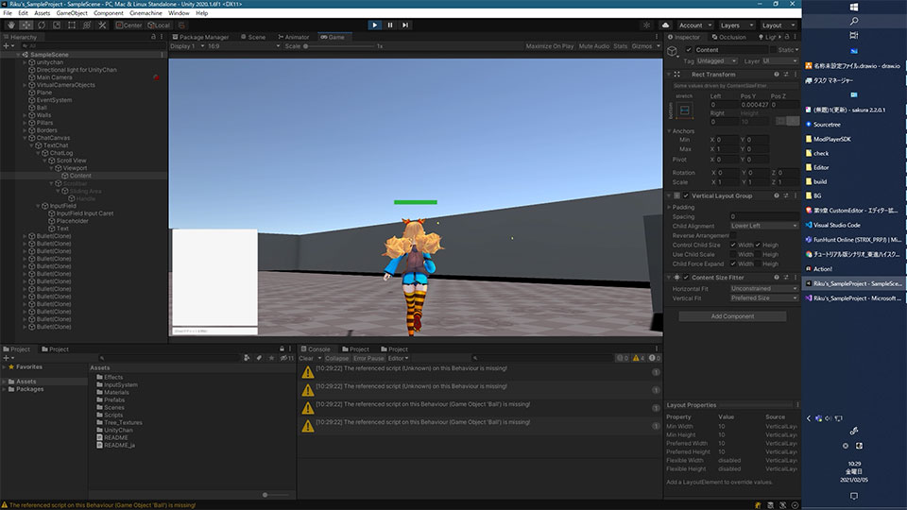Toggle Control Child Size Width checkbox
The width and height of the screenshot is (907, 510).
pos(733,245)
